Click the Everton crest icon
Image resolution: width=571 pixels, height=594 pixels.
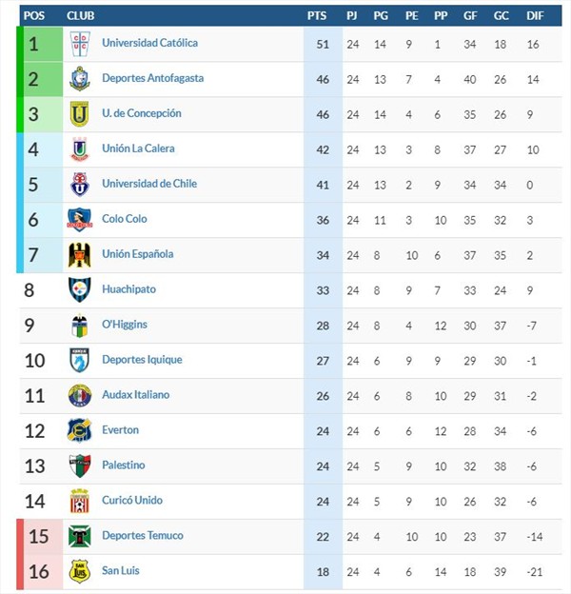(80, 431)
